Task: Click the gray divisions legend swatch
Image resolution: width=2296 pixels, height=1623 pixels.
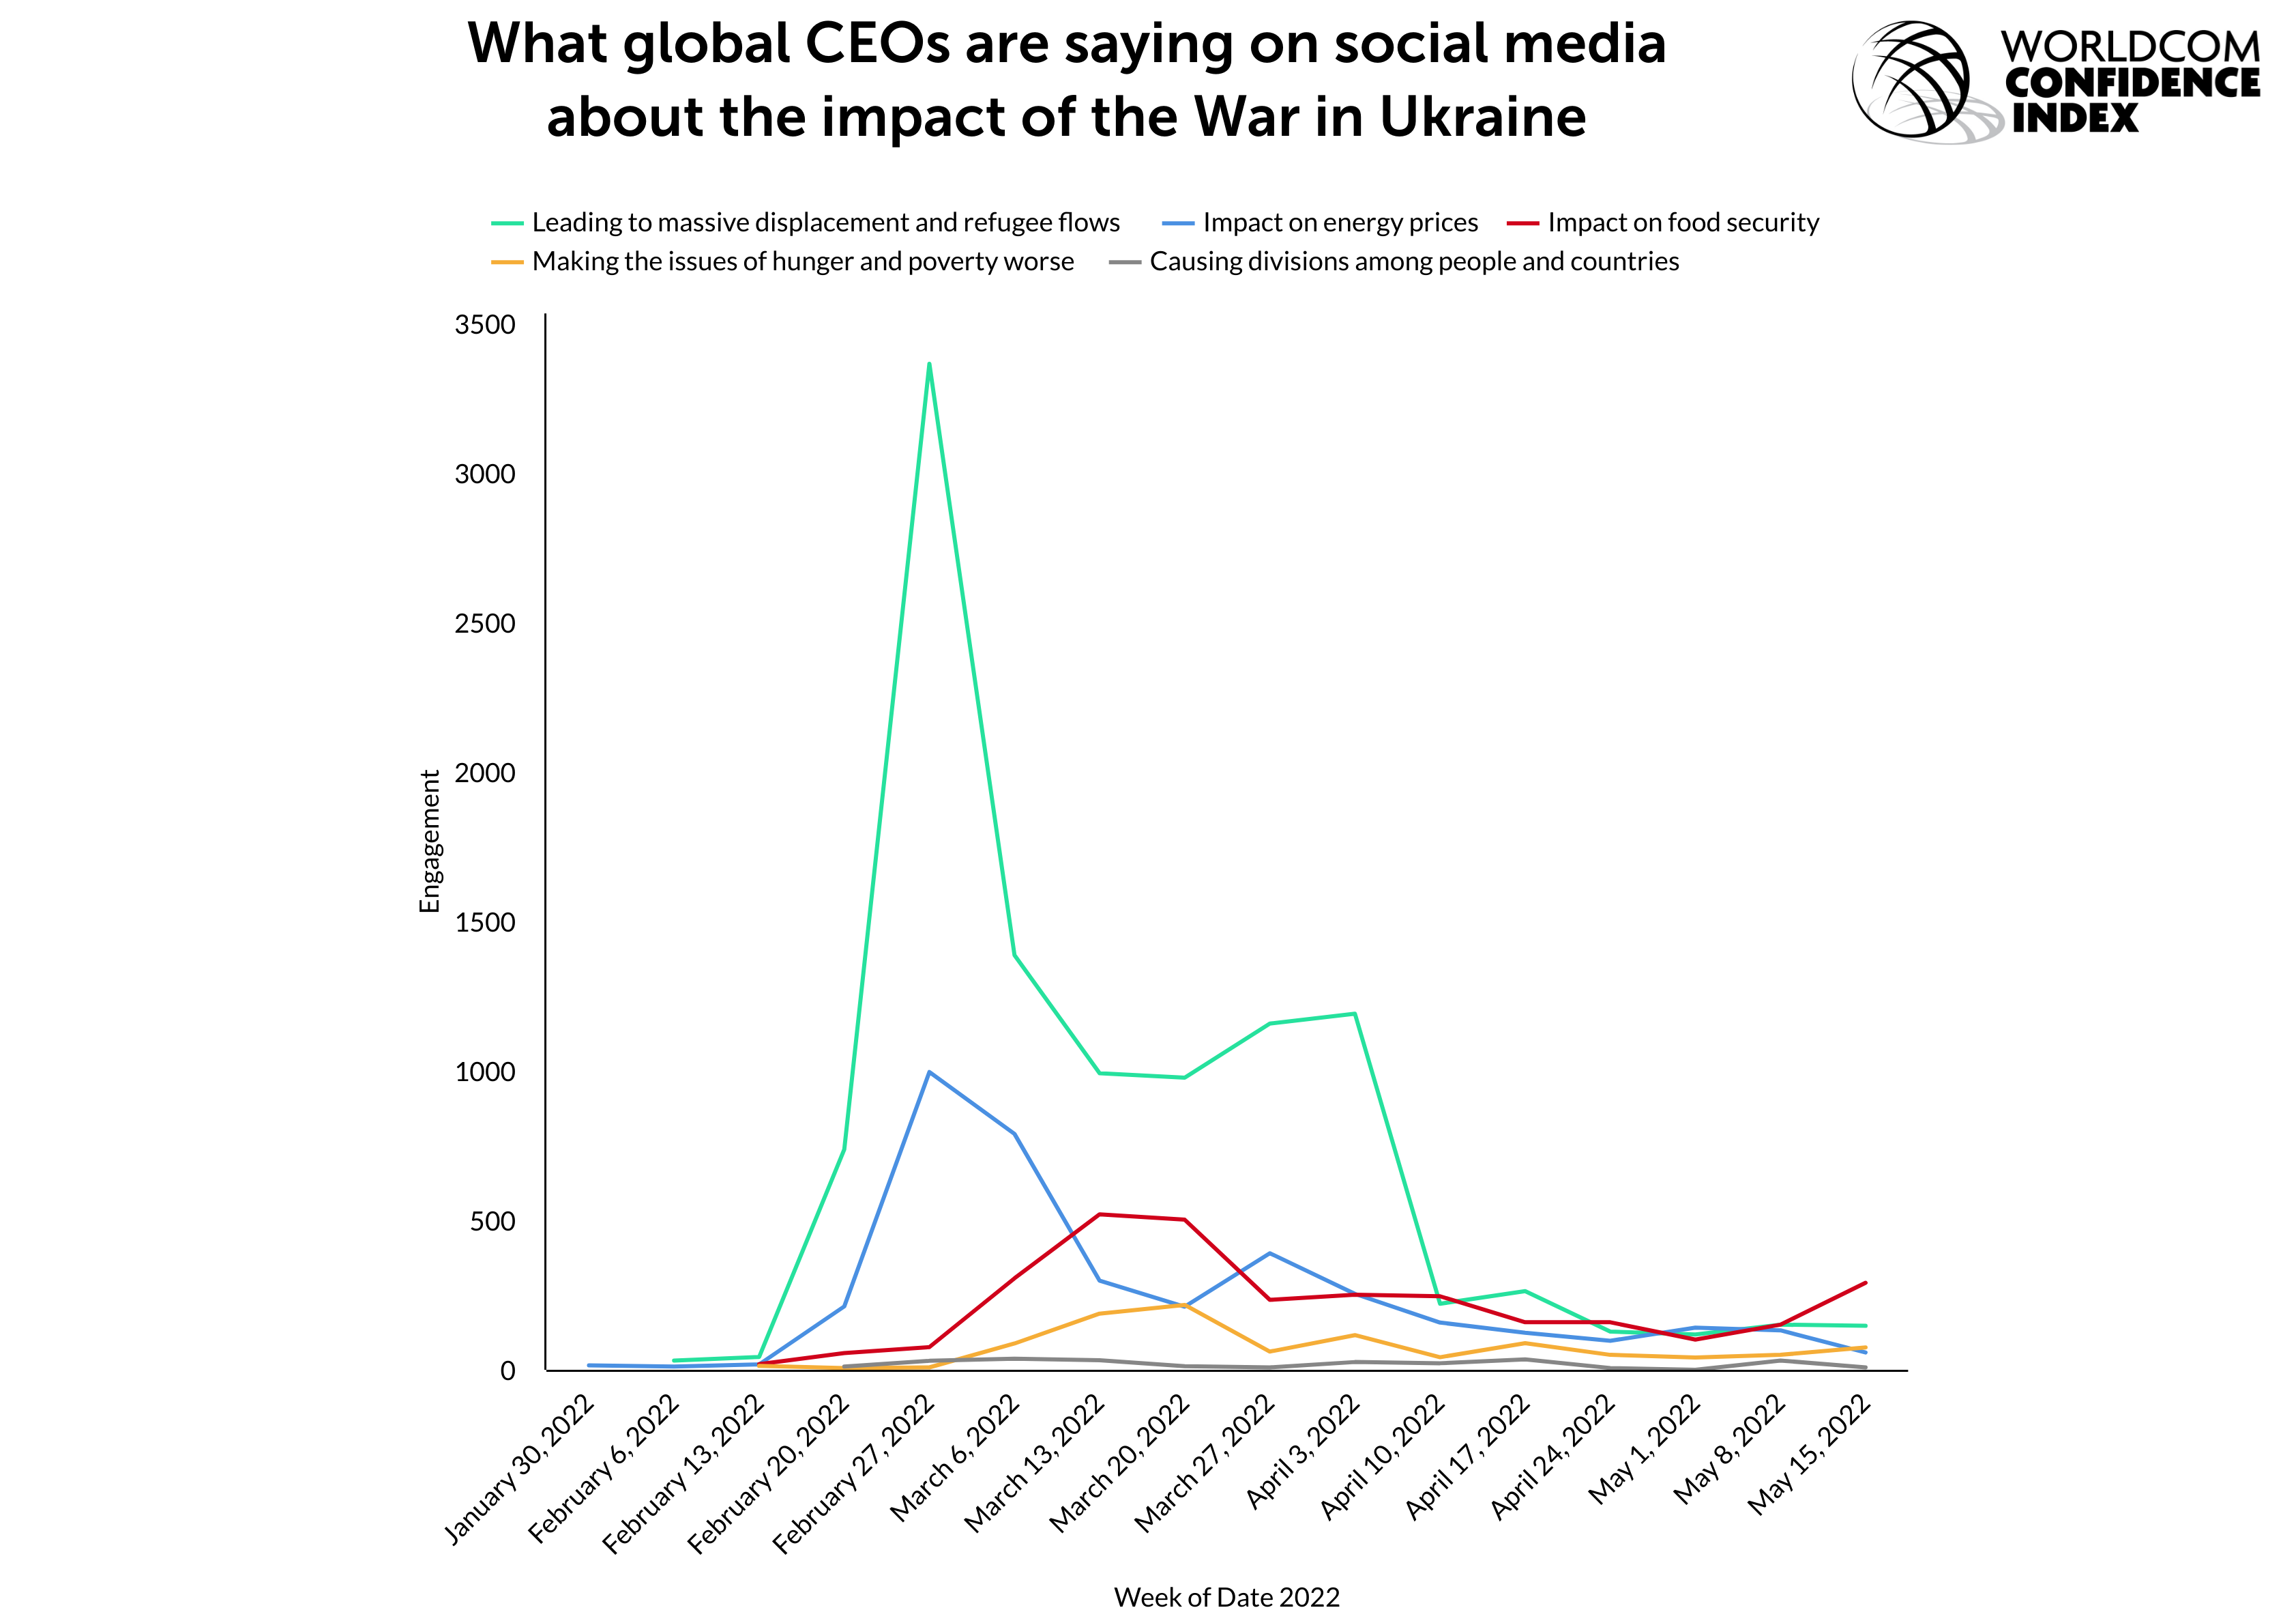Action: 1125,262
